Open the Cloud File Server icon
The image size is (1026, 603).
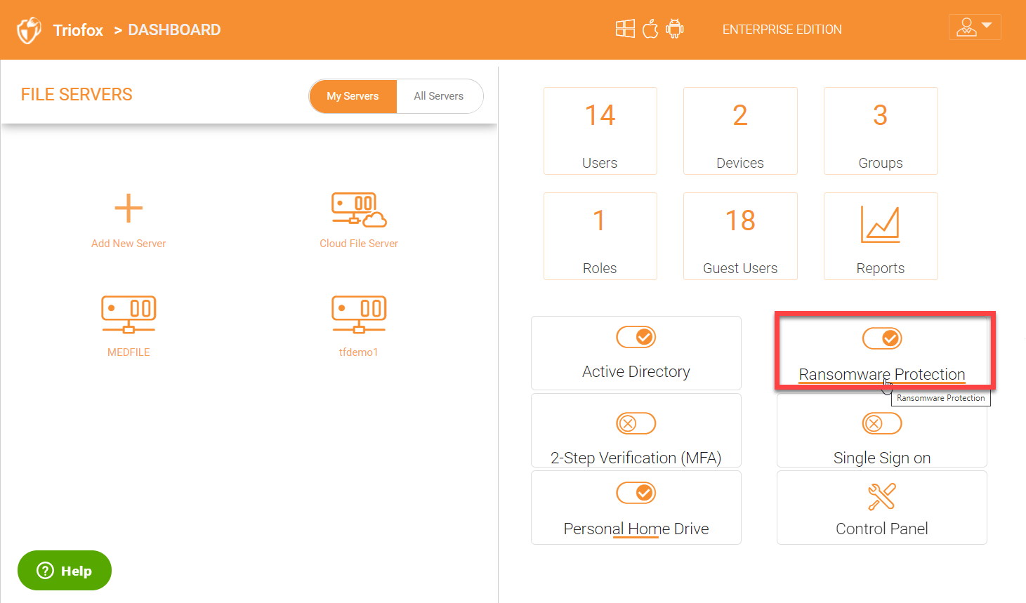(x=359, y=209)
